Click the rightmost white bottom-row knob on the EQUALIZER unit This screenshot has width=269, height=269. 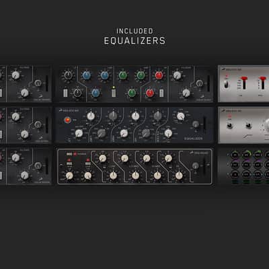coord(168,133)
